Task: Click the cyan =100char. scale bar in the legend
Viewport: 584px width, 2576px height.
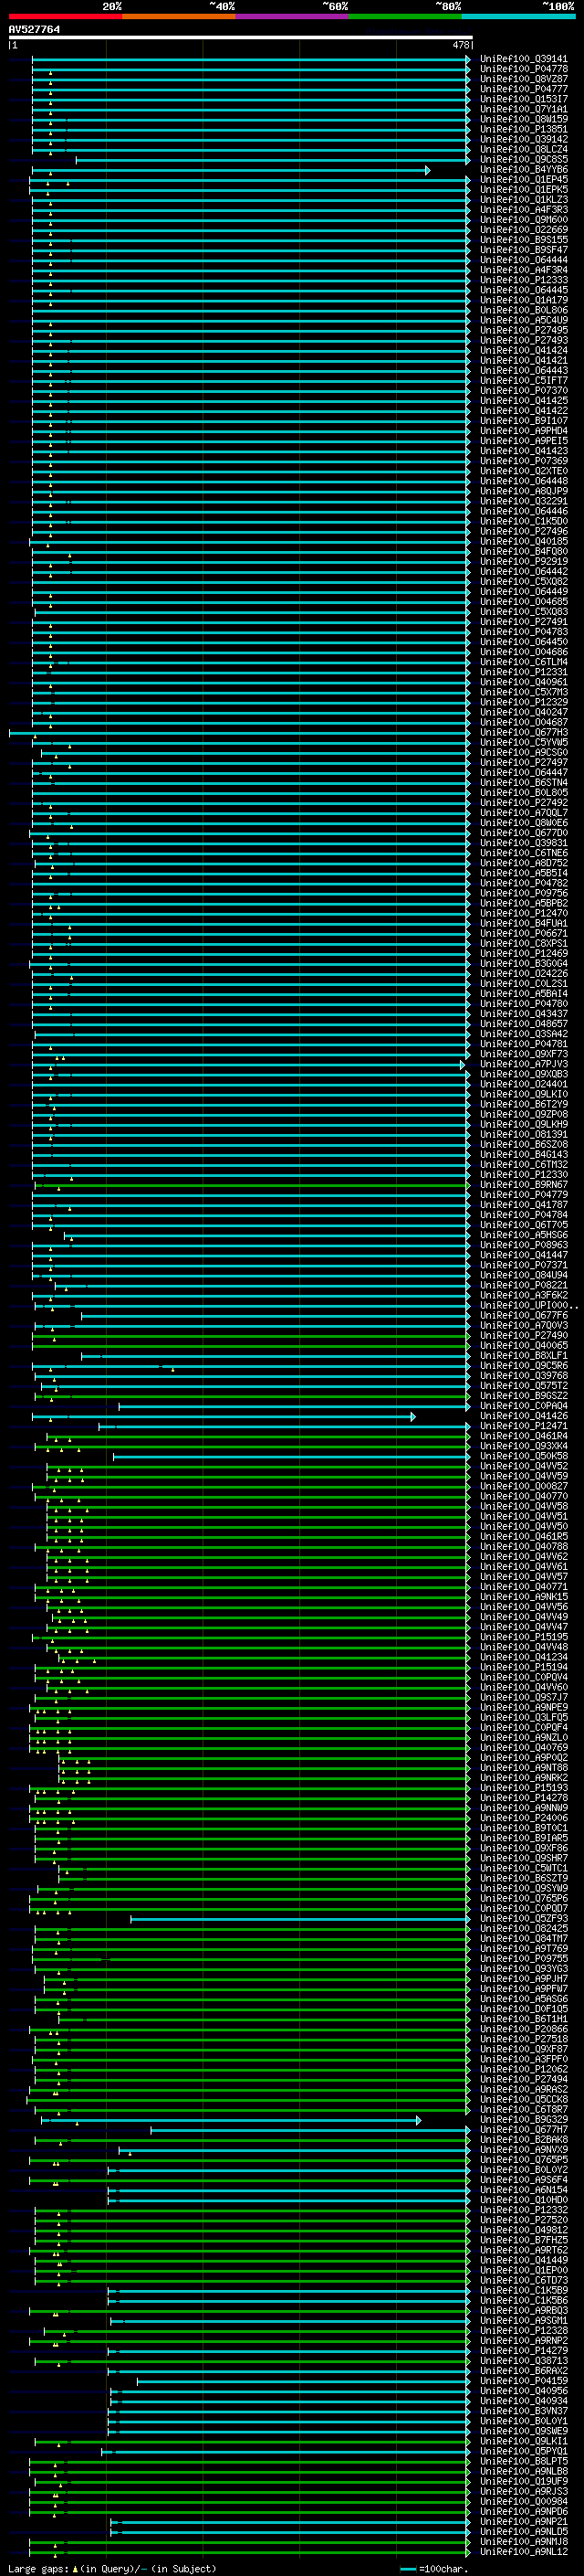Action: coord(407,2570)
